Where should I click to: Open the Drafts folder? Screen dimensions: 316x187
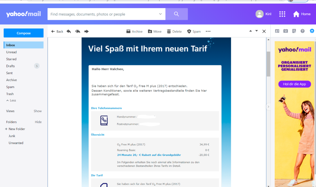(10, 66)
